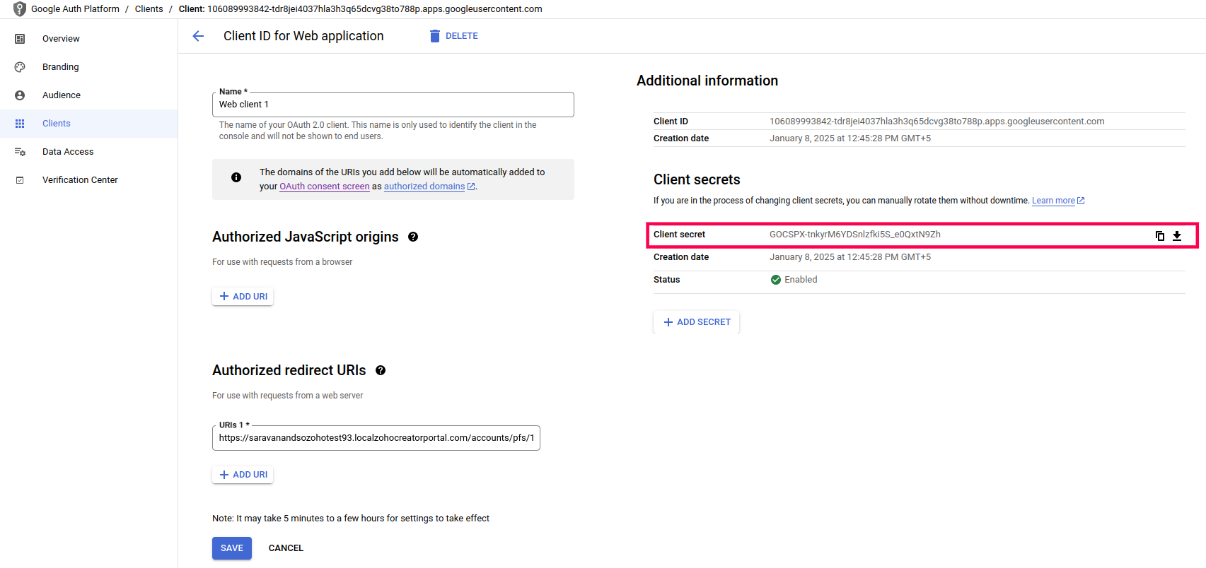Add URI under Authorized JavaScript origins
The image size is (1206, 568).
coord(243,297)
